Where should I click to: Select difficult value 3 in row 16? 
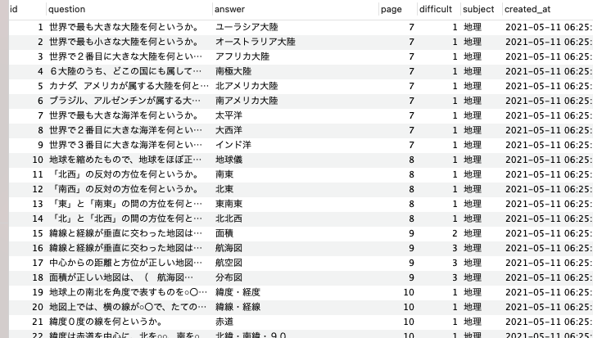(455, 249)
